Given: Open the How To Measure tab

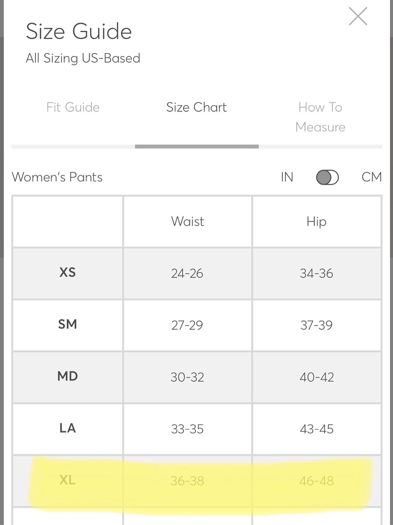Looking at the screenshot, I should pos(320,117).
